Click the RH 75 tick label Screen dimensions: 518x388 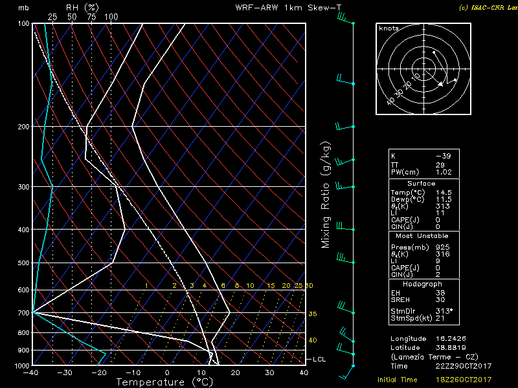91,17
